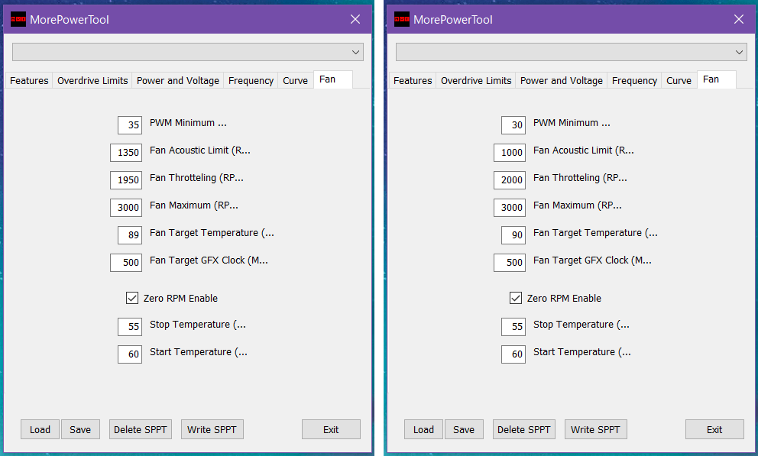Viewport: 758px width, 456px height.
Task: Close the left MorePowerTool window
Action: (355, 19)
